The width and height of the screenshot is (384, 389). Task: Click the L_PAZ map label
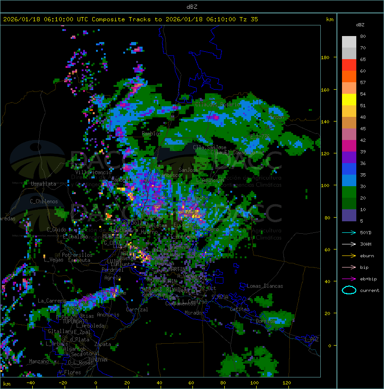[312, 340]
